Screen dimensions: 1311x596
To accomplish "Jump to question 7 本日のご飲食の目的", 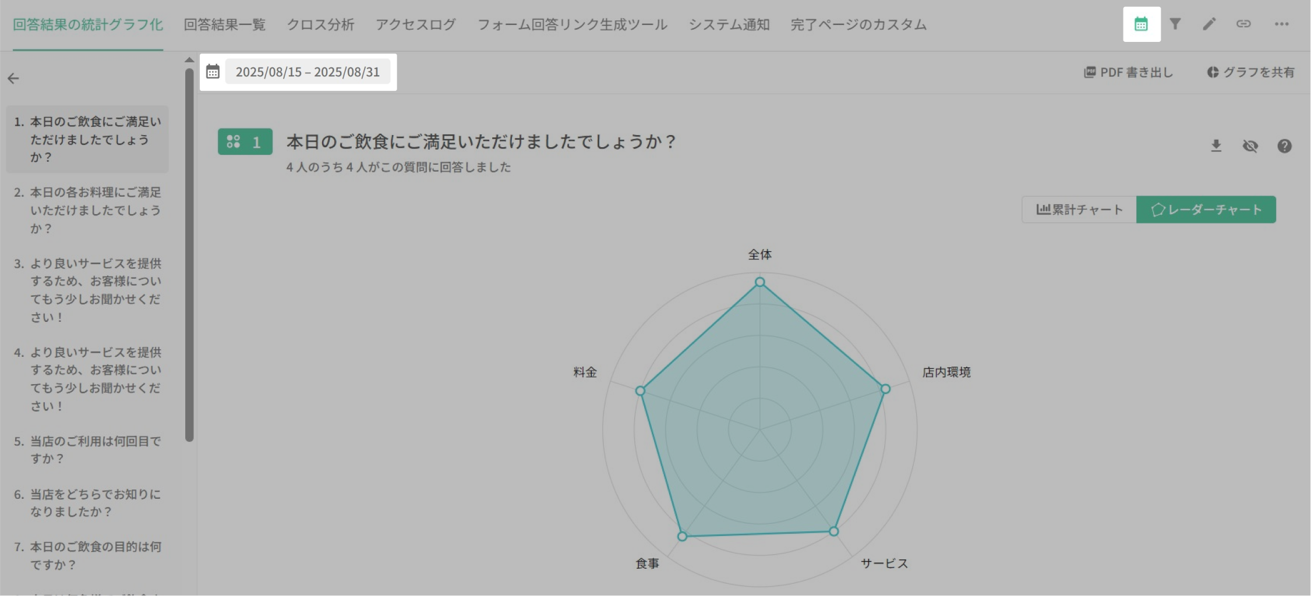I will coord(87,555).
